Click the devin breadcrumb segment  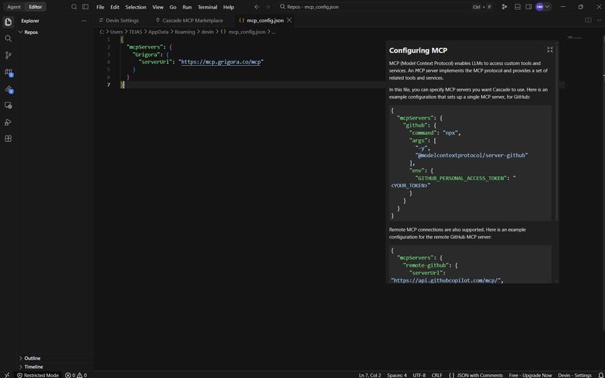(x=208, y=32)
